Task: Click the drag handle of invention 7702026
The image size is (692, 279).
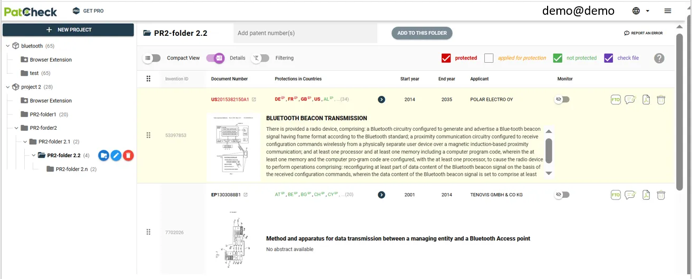Action: coord(148,232)
